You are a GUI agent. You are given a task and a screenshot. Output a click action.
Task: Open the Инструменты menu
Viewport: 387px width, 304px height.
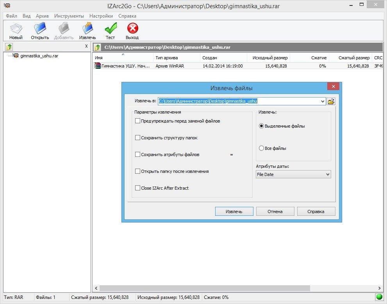coord(69,16)
